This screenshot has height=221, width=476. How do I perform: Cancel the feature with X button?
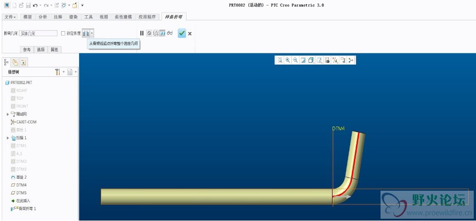(x=190, y=33)
